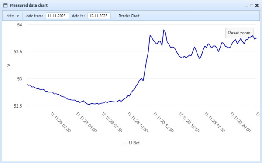Select the 11.11.23 17:30 axis label
Image resolution: width=262 pixels, height=163 pixels.
pos(215,122)
